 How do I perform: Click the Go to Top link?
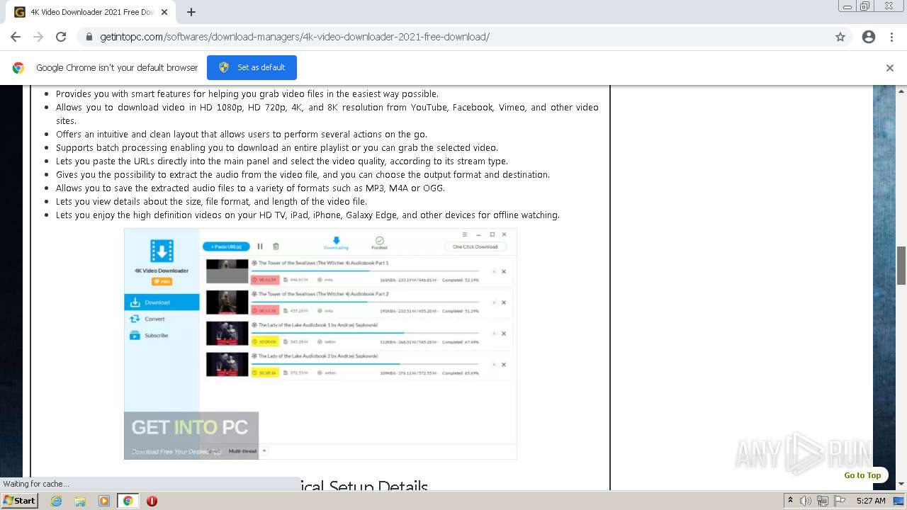(x=862, y=475)
